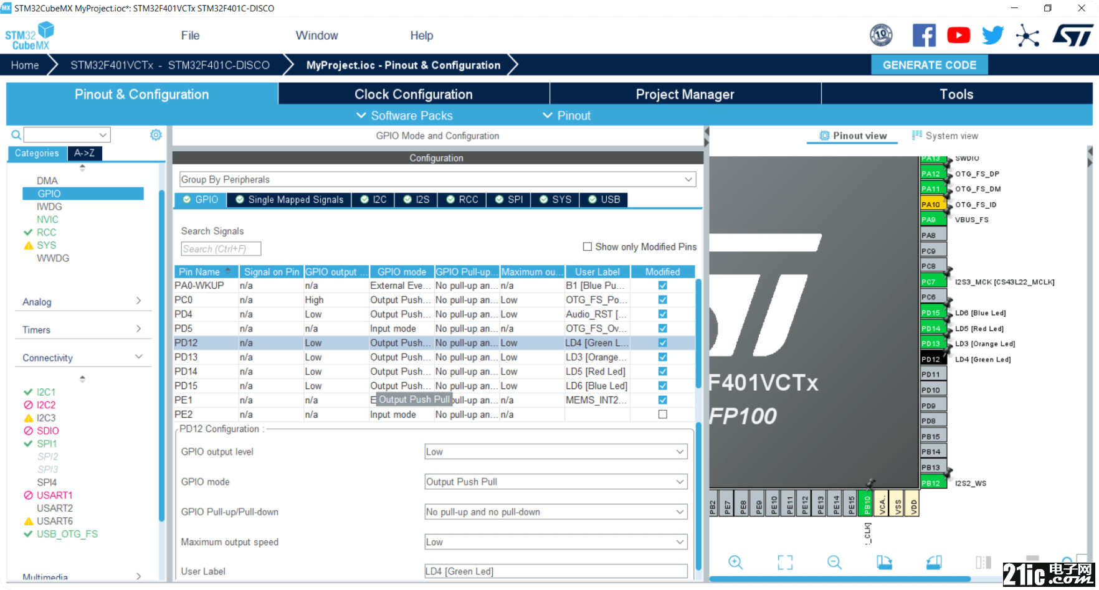Rotate the chip clockwise
The height and width of the screenshot is (590, 1099).
[884, 562]
